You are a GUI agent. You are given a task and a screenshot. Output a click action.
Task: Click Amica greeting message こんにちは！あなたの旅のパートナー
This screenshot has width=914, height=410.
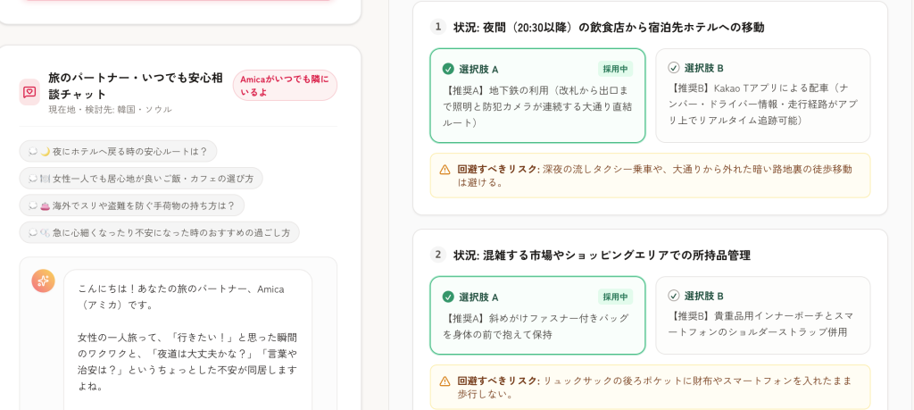click(181, 297)
